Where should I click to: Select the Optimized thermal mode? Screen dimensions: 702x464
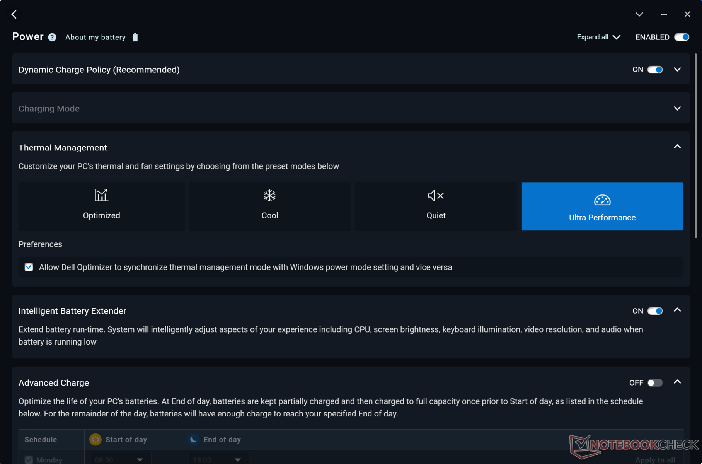[101, 206]
